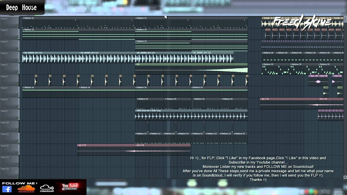This screenshot has width=347, height=195.
Task: Open clip menu of the first Pattern 19 clip
Action: pos(263,64)
